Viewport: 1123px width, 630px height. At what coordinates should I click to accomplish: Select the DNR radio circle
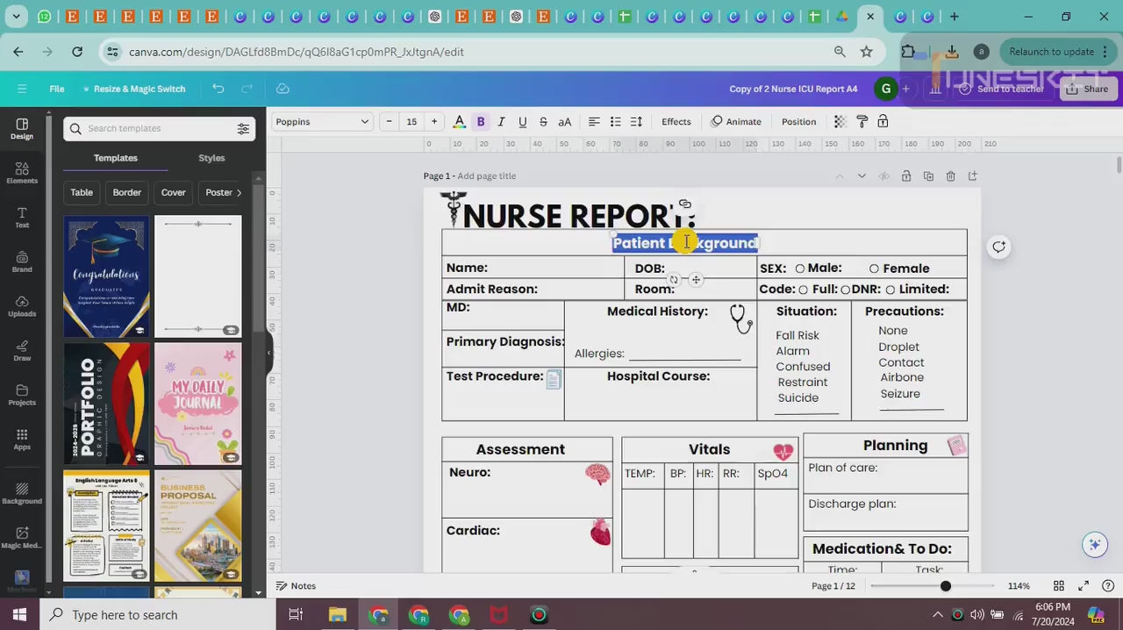pyautogui.click(x=845, y=290)
